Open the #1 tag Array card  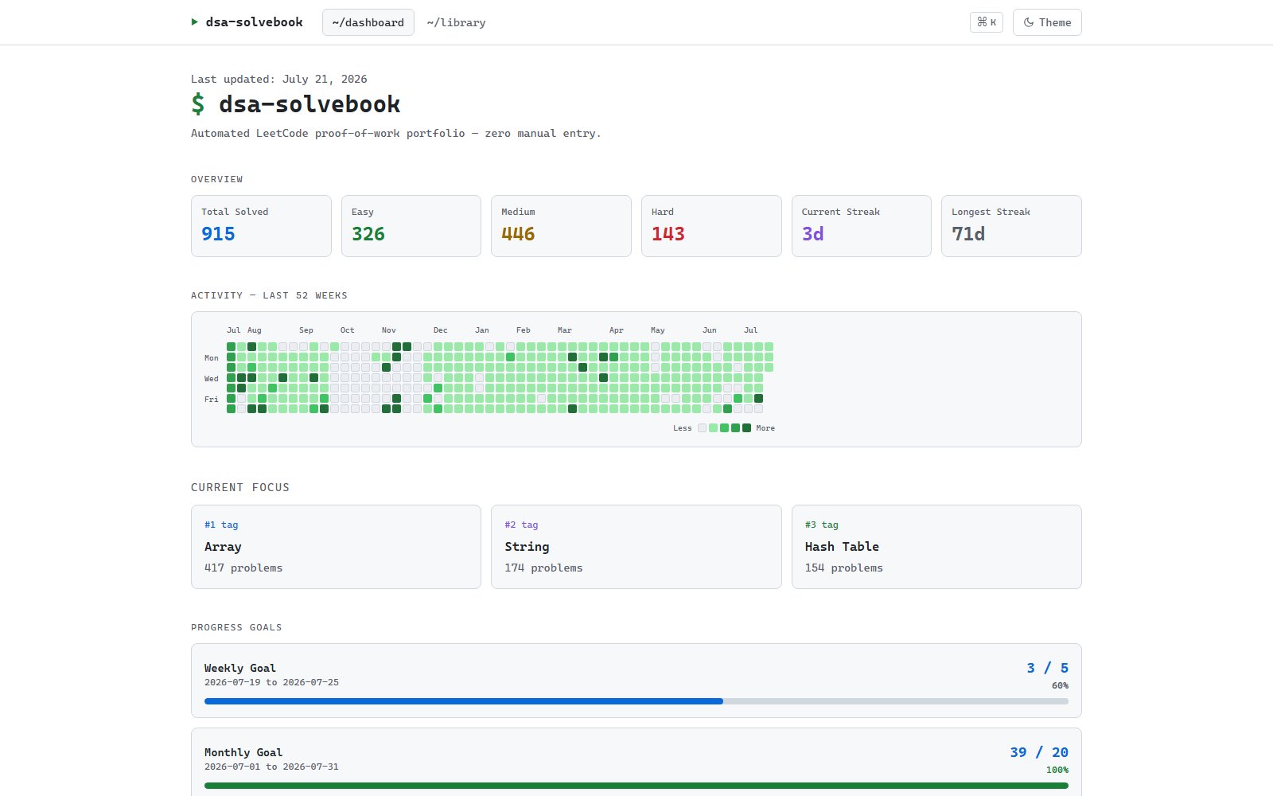point(336,547)
